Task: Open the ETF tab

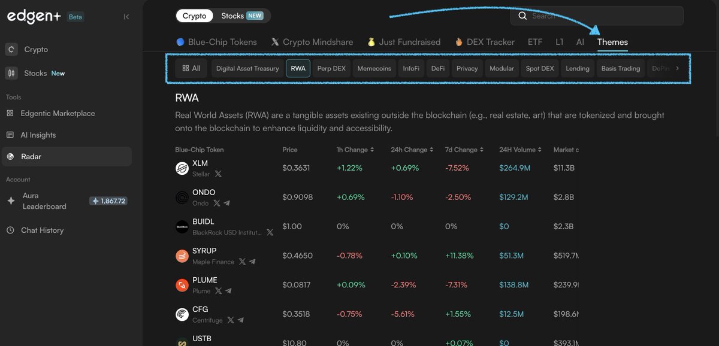Action: coord(535,42)
